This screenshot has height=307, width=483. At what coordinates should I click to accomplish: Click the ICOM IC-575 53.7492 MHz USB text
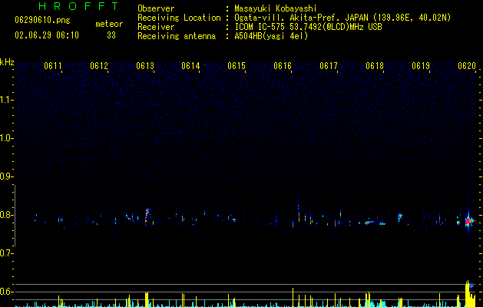coord(308,27)
